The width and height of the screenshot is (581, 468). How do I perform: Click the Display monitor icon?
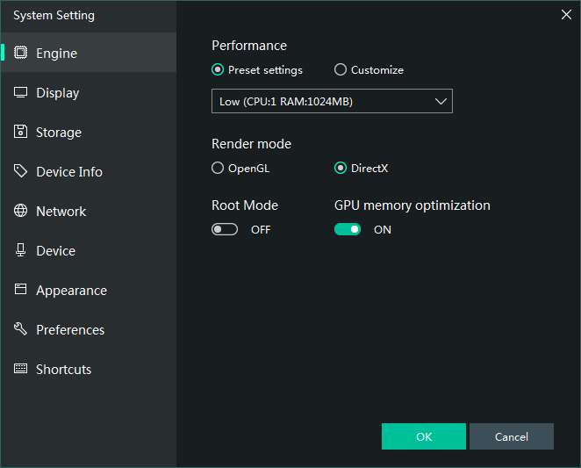[20, 92]
